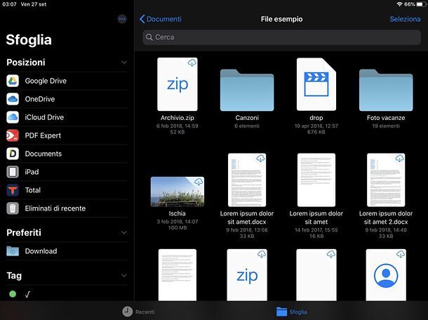The height and width of the screenshot is (320, 428).
Task: Tap the Seleziona button
Action: [x=405, y=19]
